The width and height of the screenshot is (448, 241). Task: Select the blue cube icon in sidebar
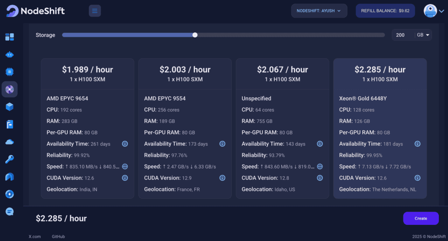(10, 107)
